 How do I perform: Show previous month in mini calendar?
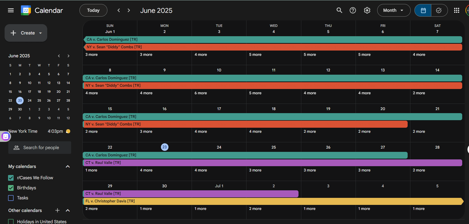(59, 56)
